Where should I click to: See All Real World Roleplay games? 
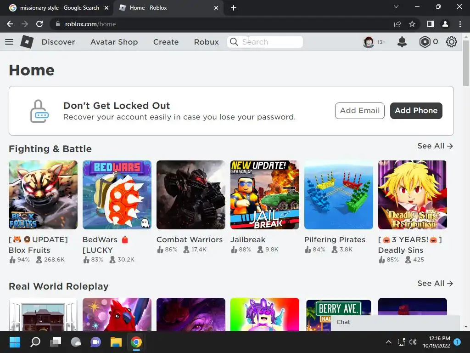[x=435, y=283]
